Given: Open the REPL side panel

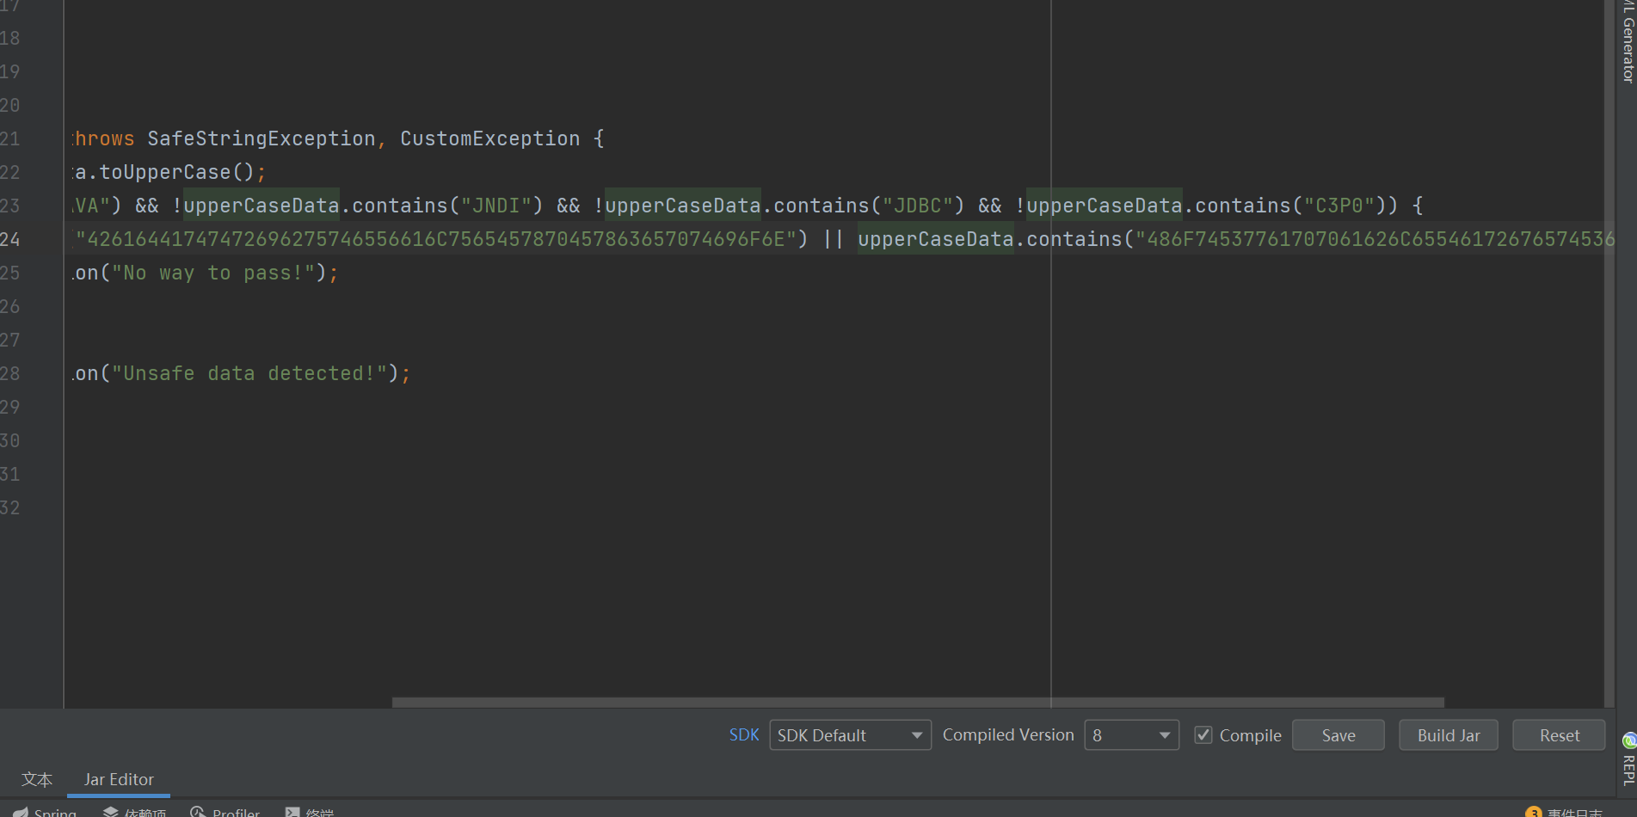Looking at the screenshot, I should coord(1628,759).
